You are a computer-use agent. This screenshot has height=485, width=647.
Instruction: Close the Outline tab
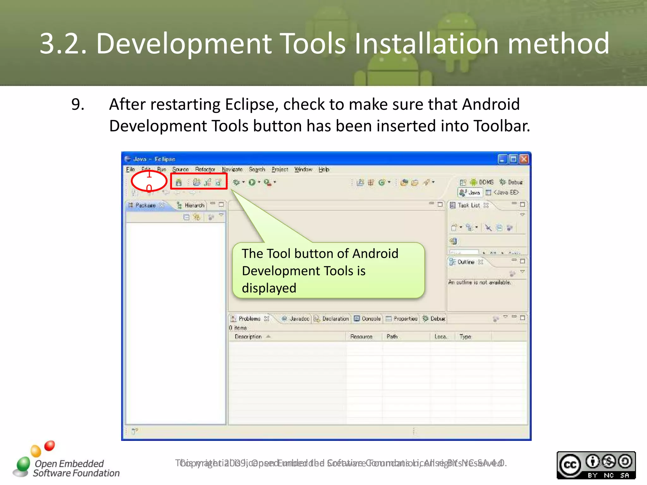[481, 262]
